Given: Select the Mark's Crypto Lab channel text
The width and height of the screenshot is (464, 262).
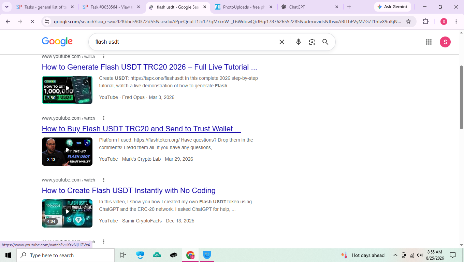Looking at the screenshot, I should tap(141, 159).
